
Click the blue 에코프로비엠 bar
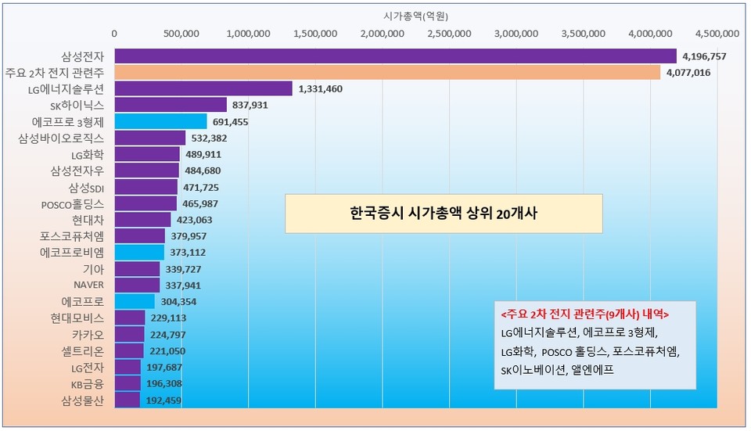[139, 253]
